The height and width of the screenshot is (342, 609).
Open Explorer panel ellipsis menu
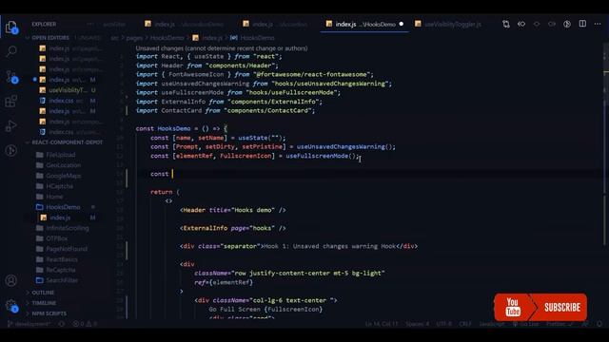coord(90,24)
